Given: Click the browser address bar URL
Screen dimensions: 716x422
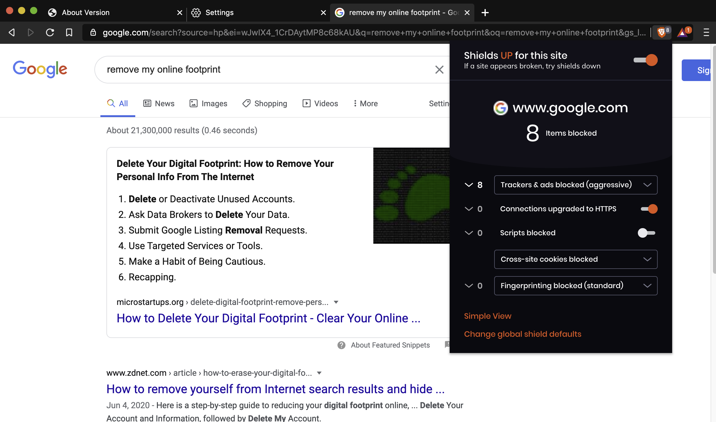Looking at the screenshot, I should coord(374,32).
